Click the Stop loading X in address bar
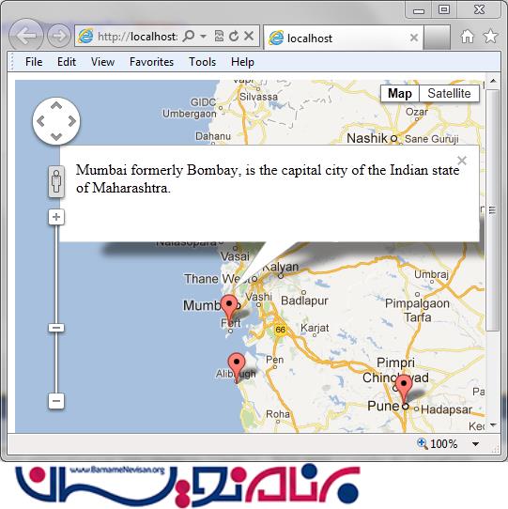Image resolution: width=508 pixels, height=509 pixels. (x=249, y=36)
